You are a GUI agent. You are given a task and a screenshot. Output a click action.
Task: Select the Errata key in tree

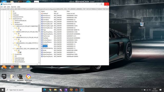coord(15,13)
